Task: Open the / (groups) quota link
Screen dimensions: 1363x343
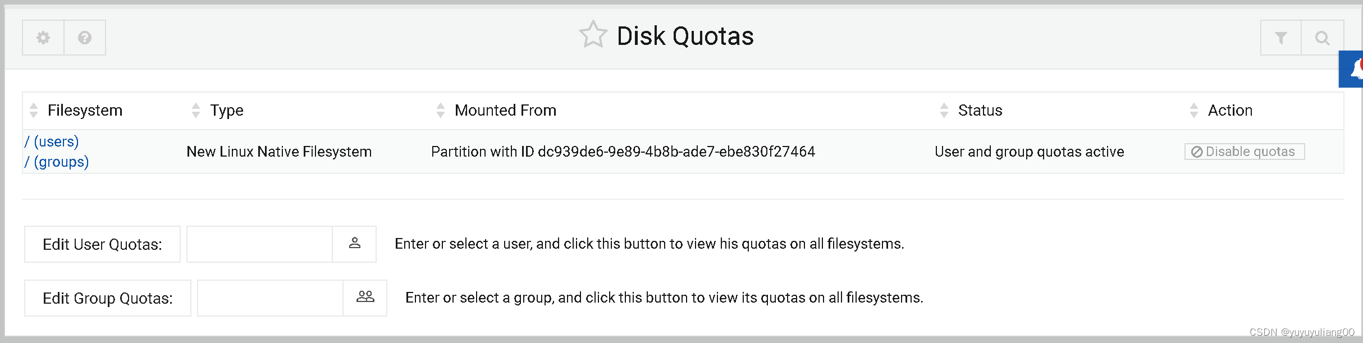Action: (x=57, y=162)
